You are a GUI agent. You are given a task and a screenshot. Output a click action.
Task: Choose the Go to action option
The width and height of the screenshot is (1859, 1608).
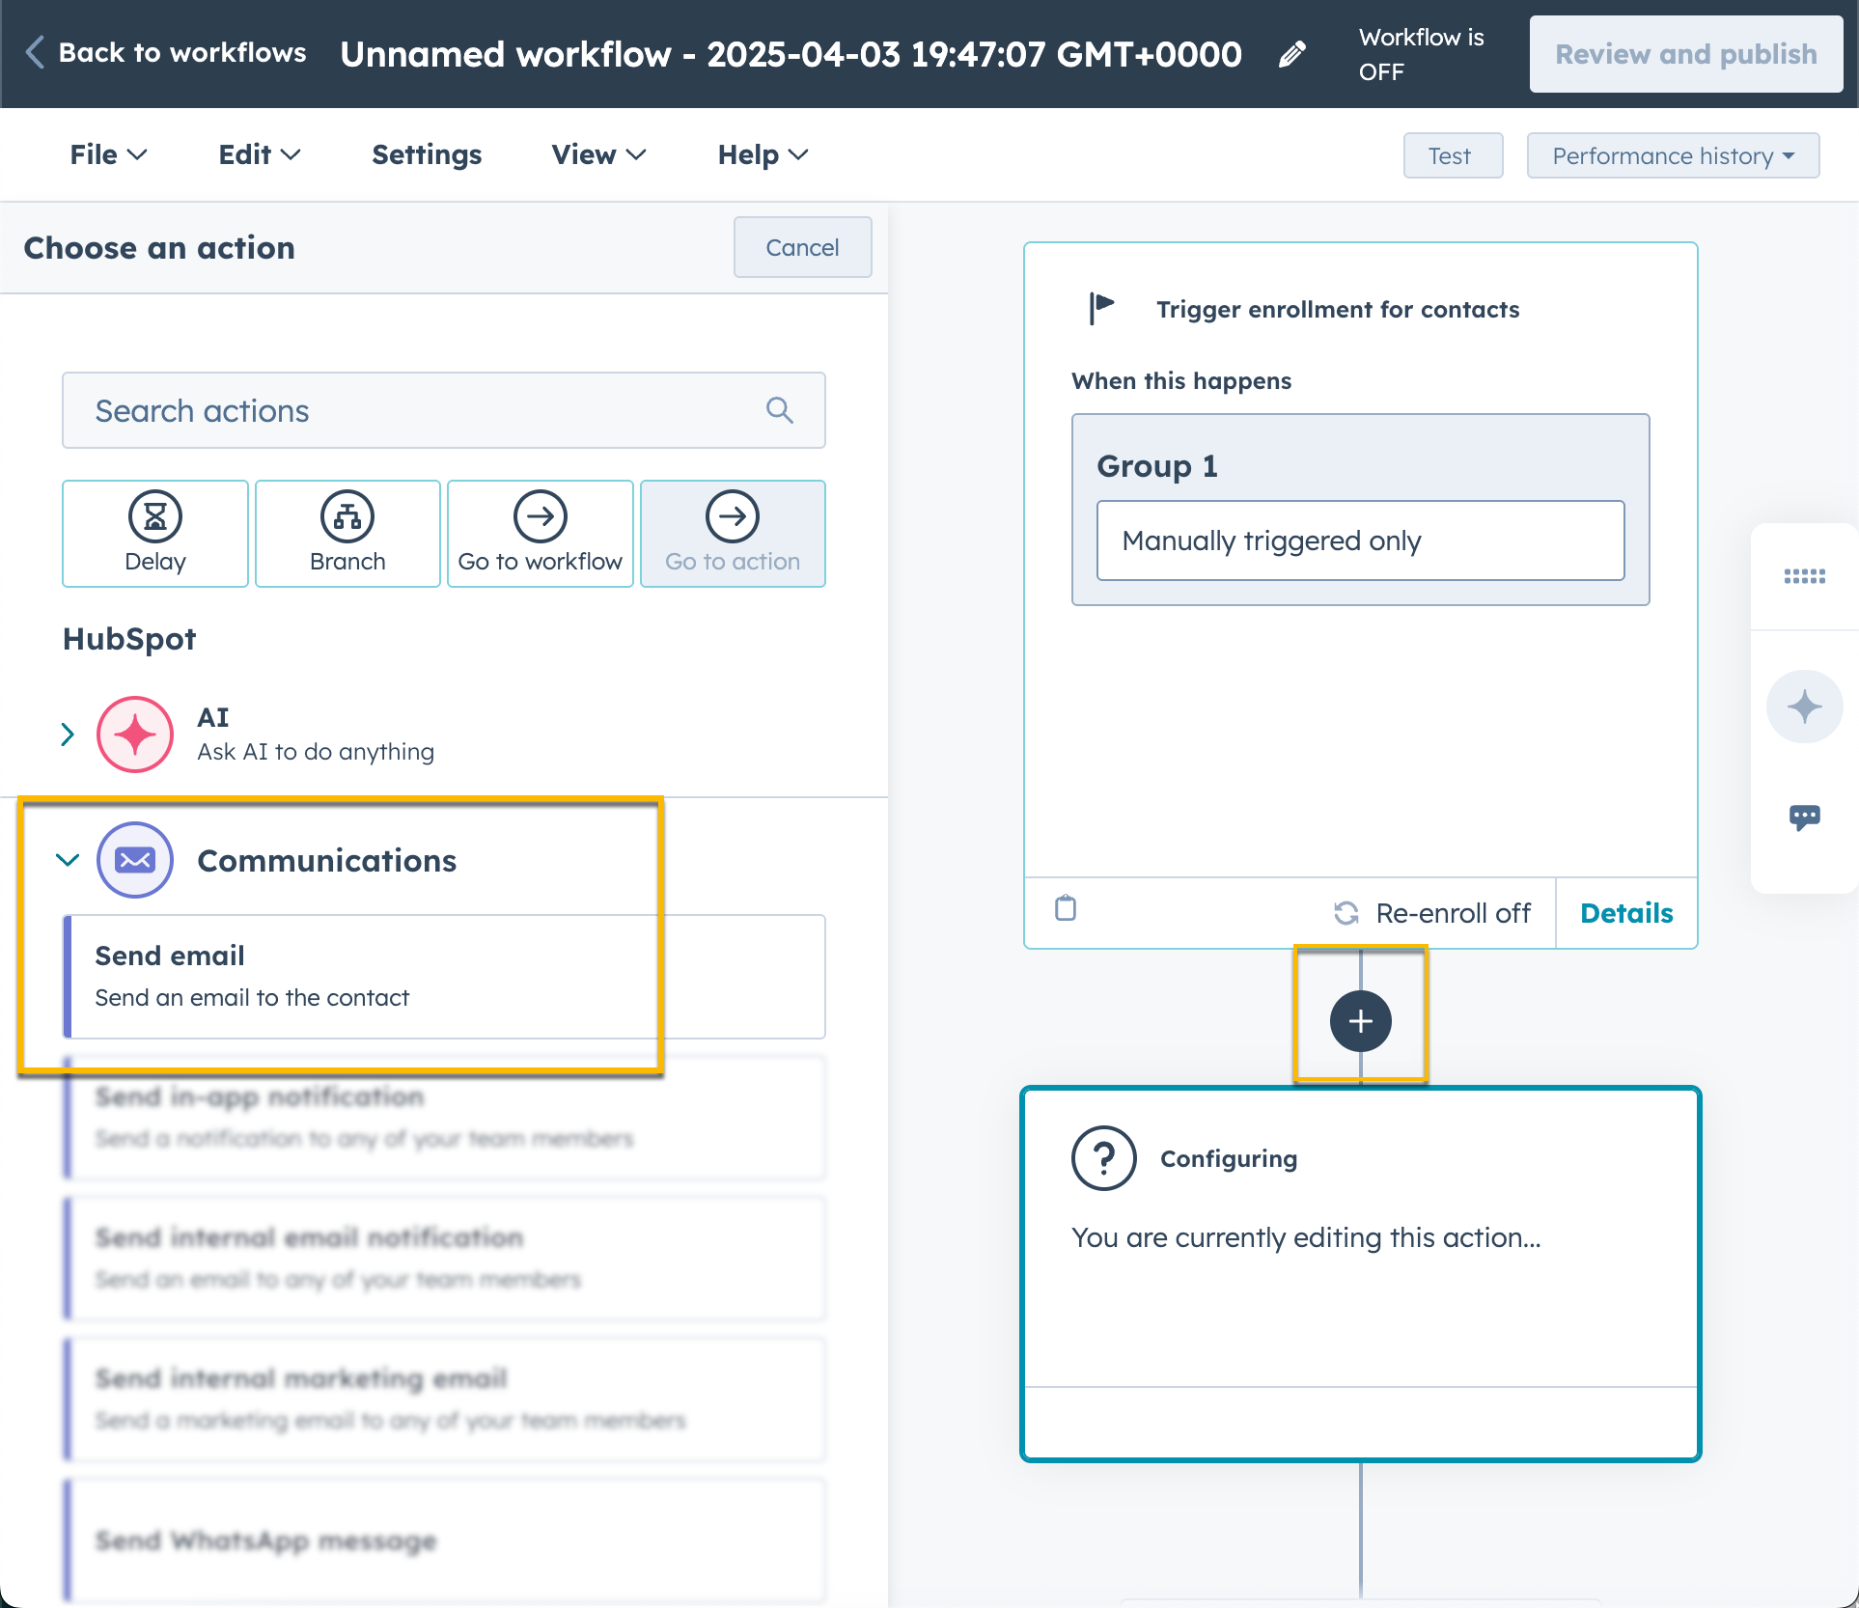[733, 533]
